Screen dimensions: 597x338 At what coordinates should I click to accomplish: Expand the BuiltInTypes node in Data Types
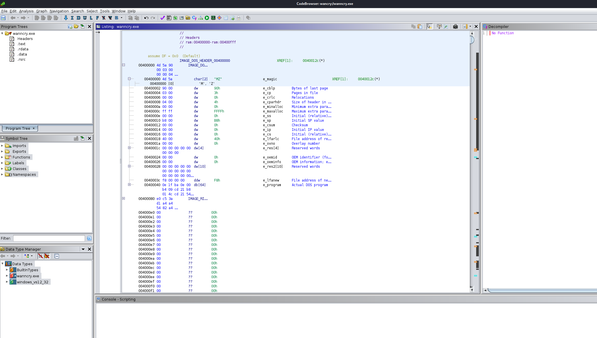click(x=7, y=270)
